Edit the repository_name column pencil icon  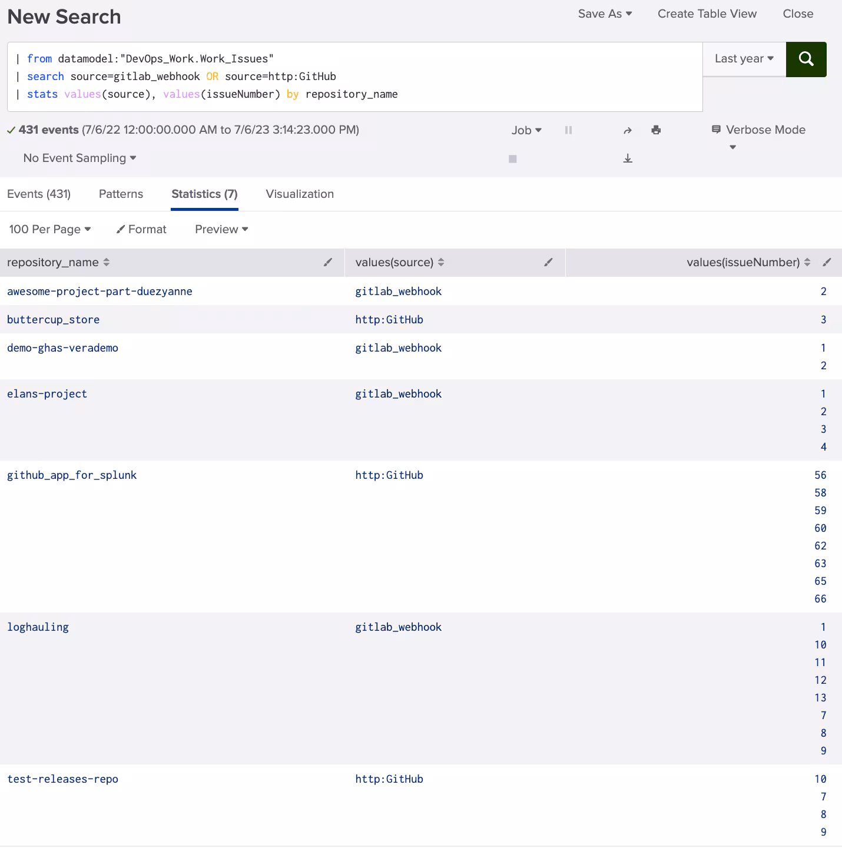pos(328,263)
